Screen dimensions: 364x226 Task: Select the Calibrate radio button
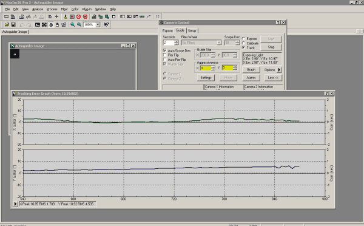(x=243, y=43)
